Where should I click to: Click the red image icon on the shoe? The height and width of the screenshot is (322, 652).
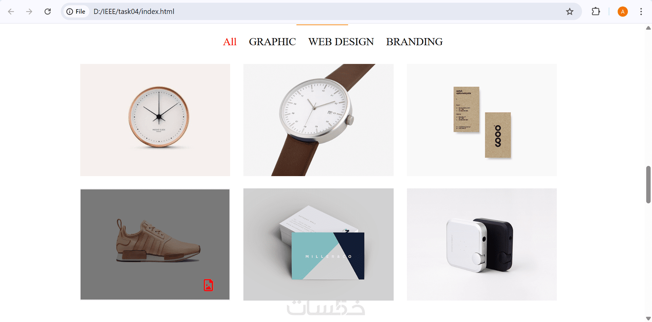click(x=208, y=285)
